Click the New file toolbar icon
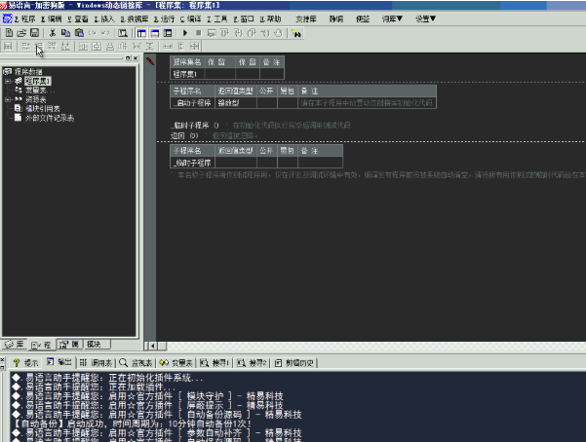586x442 pixels. pos(8,33)
